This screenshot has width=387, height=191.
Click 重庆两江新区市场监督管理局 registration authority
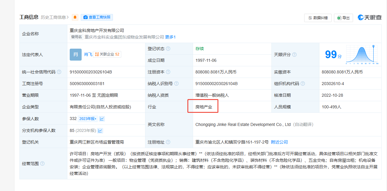click(97, 142)
